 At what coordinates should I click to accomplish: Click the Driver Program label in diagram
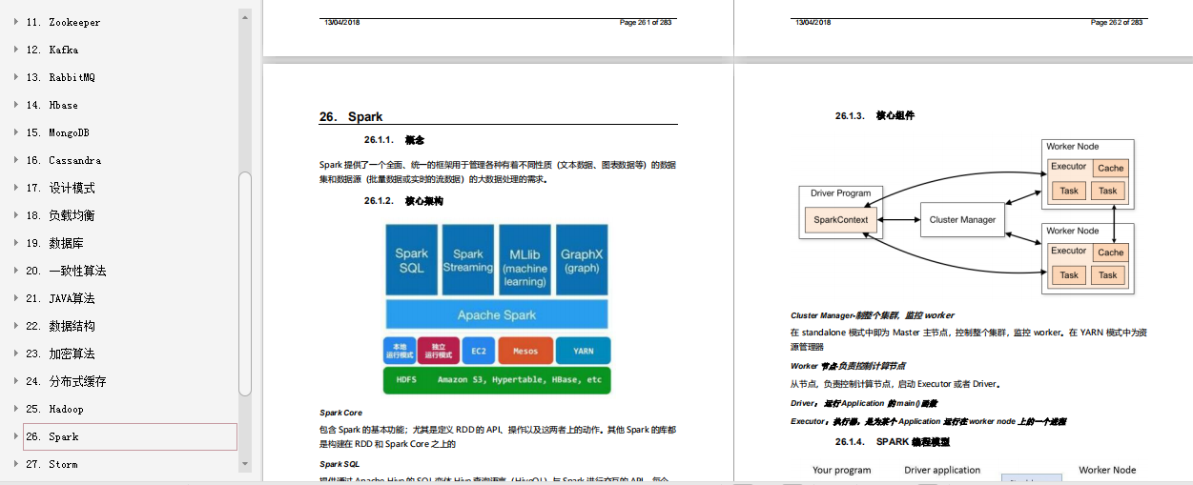click(840, 193)
